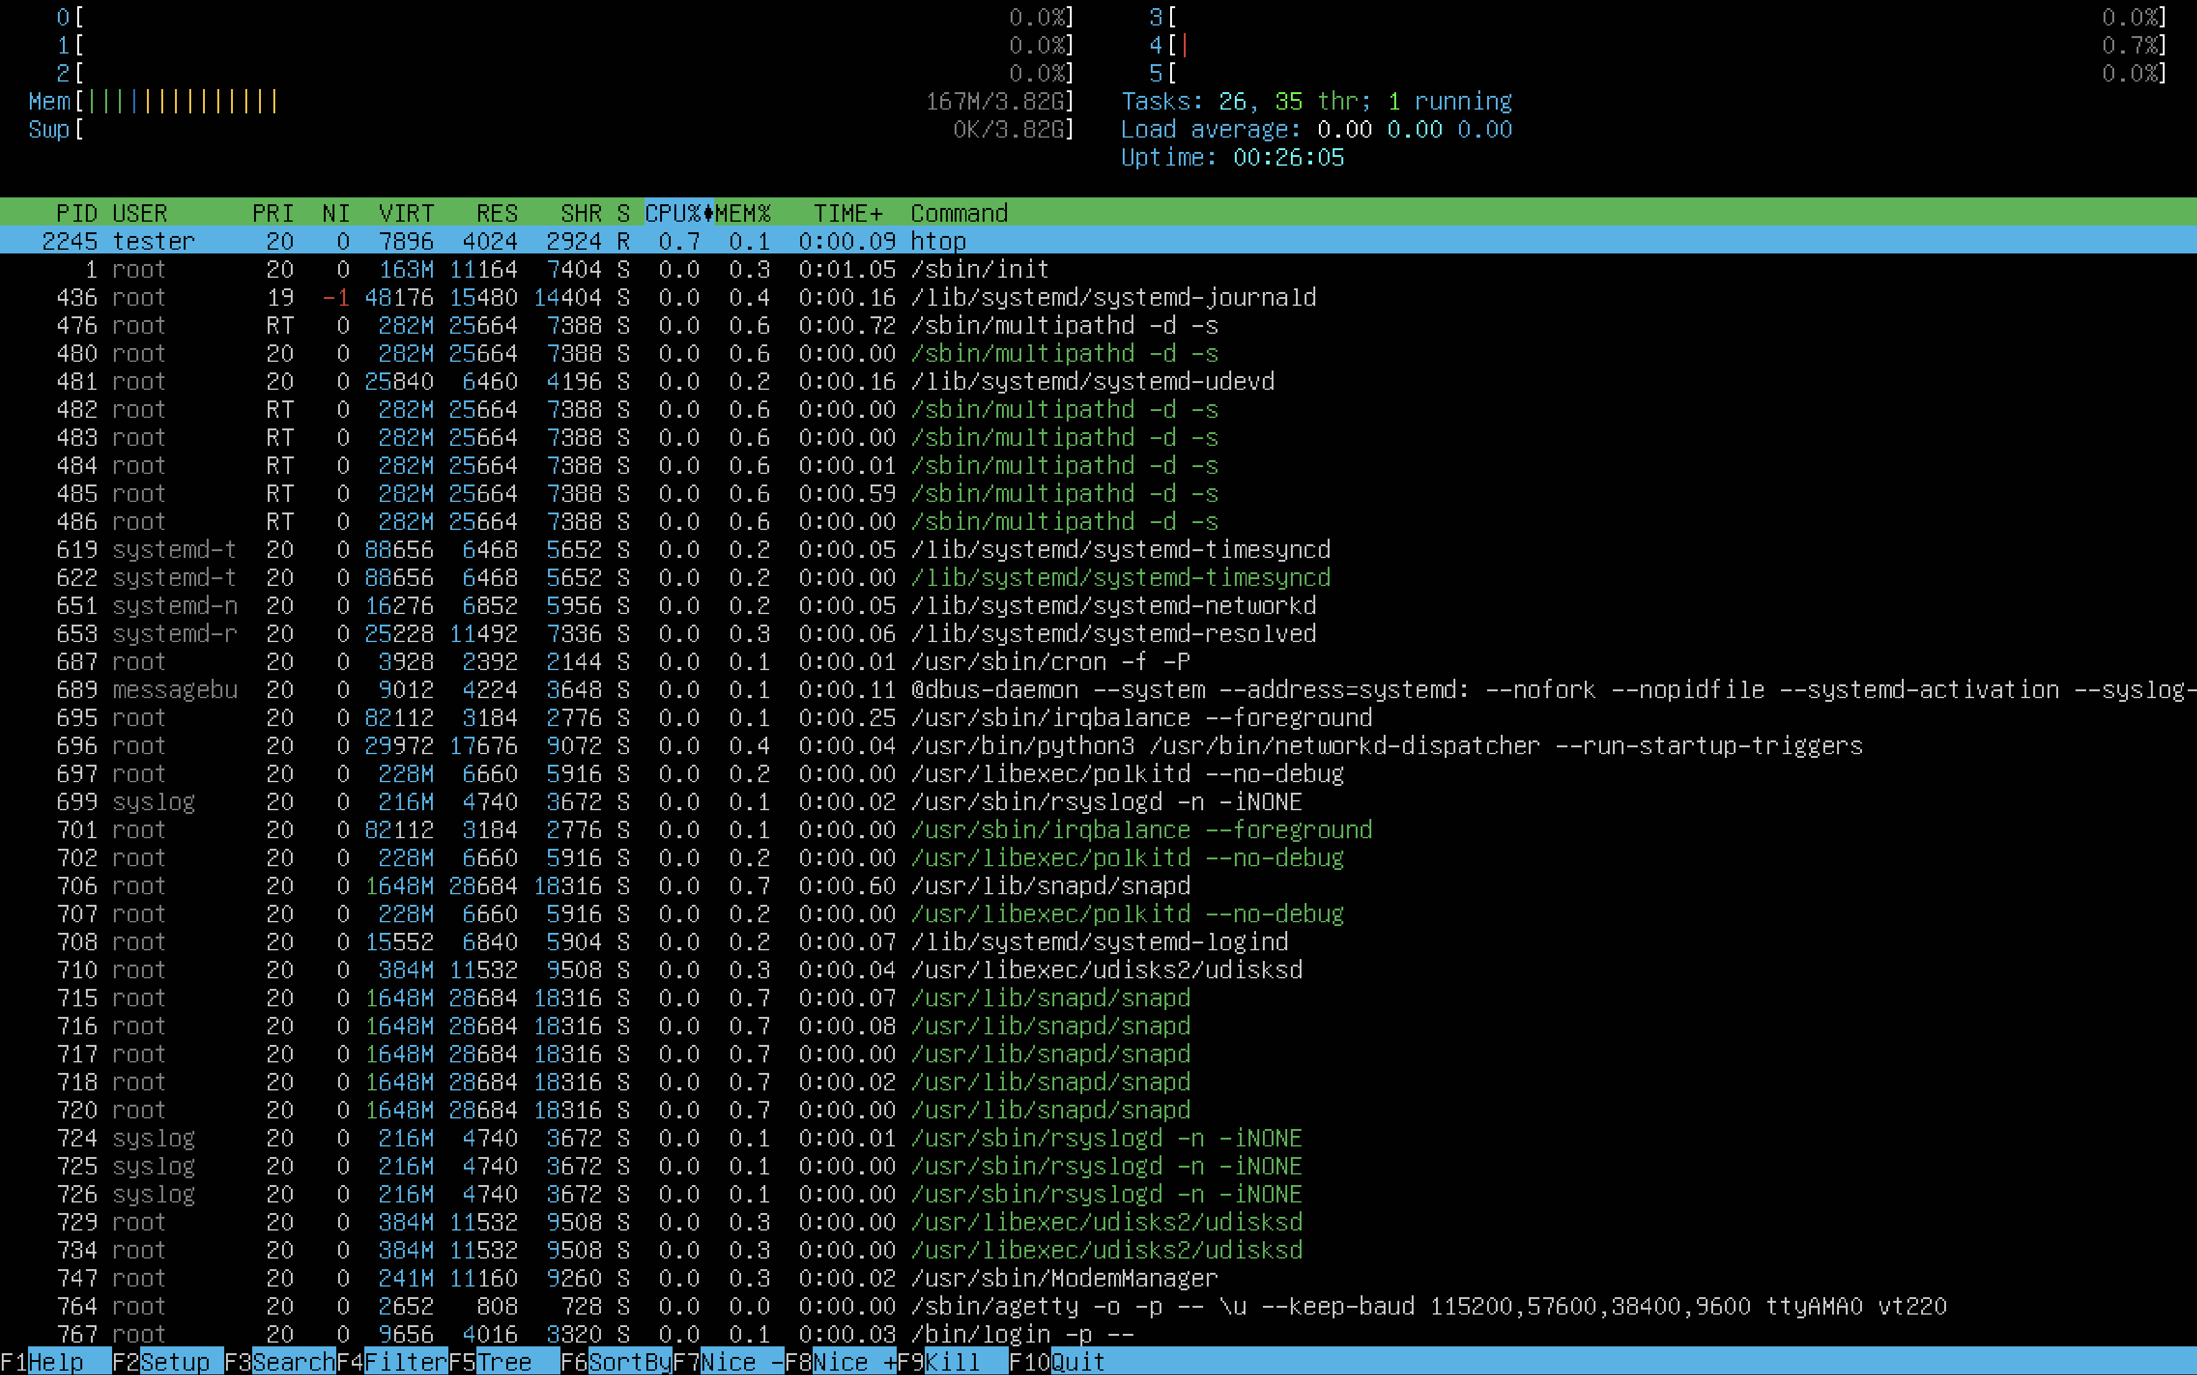The width and height of the screenshot is (2197, 1375).
Task: Sort by PID column header
Action: (77, 213)
